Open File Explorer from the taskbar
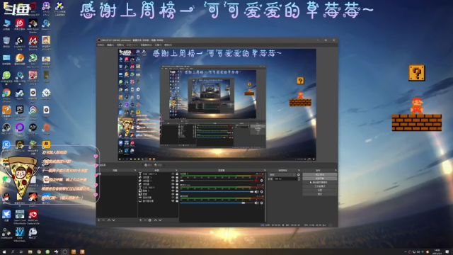This screenshot has width=453, height=255. [30, 252]
